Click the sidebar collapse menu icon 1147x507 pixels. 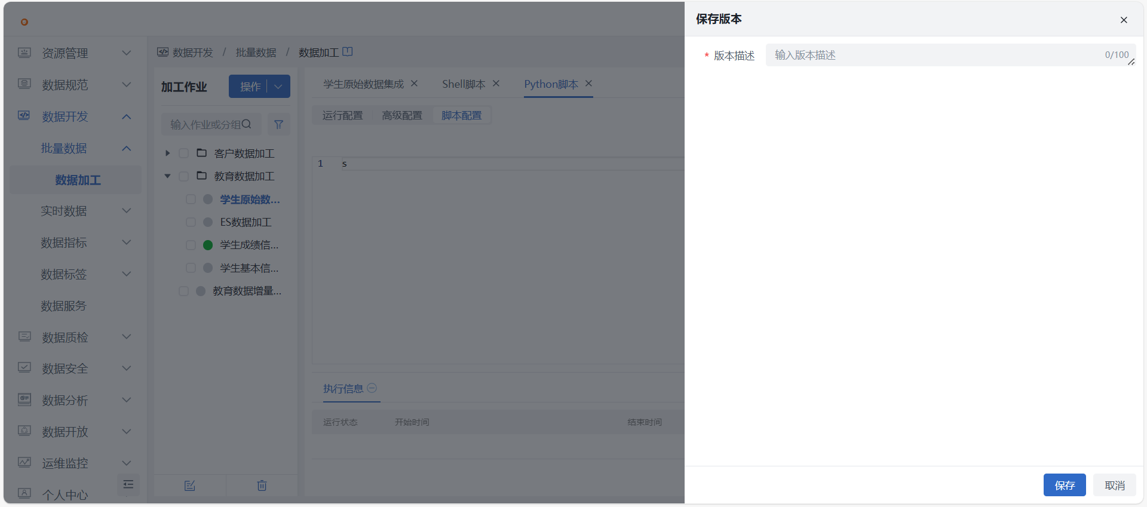click(x=128, y=484)
